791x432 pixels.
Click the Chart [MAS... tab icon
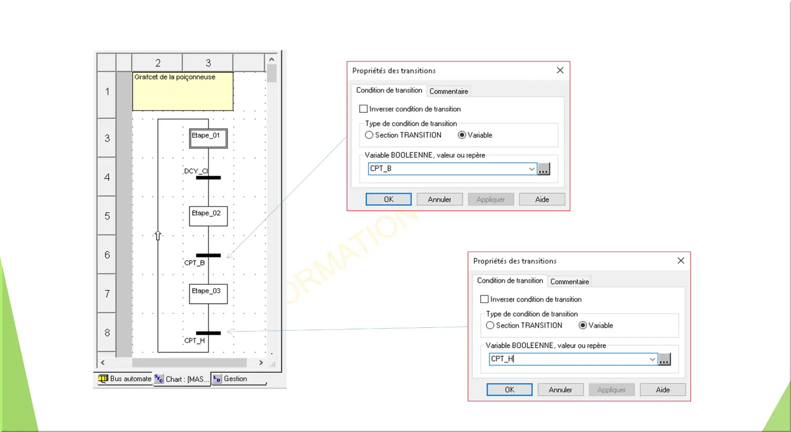pos(159,379)
